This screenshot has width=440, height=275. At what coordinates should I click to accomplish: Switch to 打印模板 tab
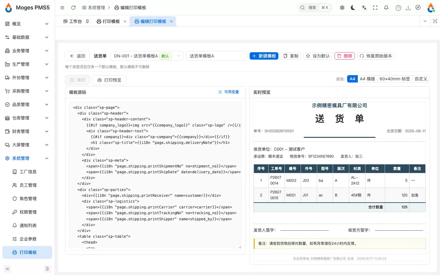[108, 21]
